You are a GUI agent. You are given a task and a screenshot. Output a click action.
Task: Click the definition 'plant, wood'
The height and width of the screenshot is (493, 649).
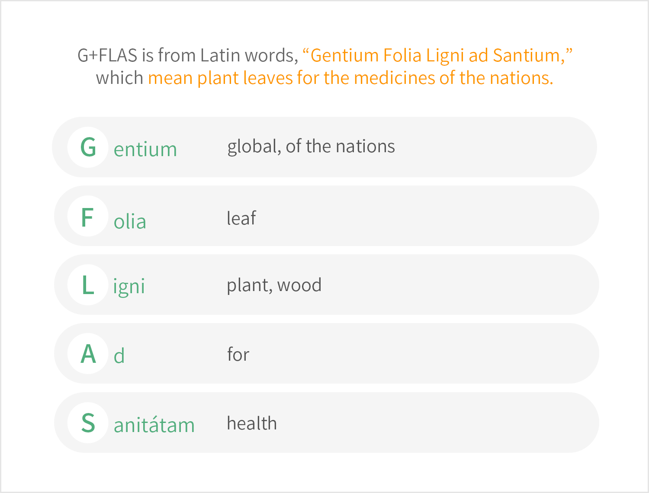[274, 285]
